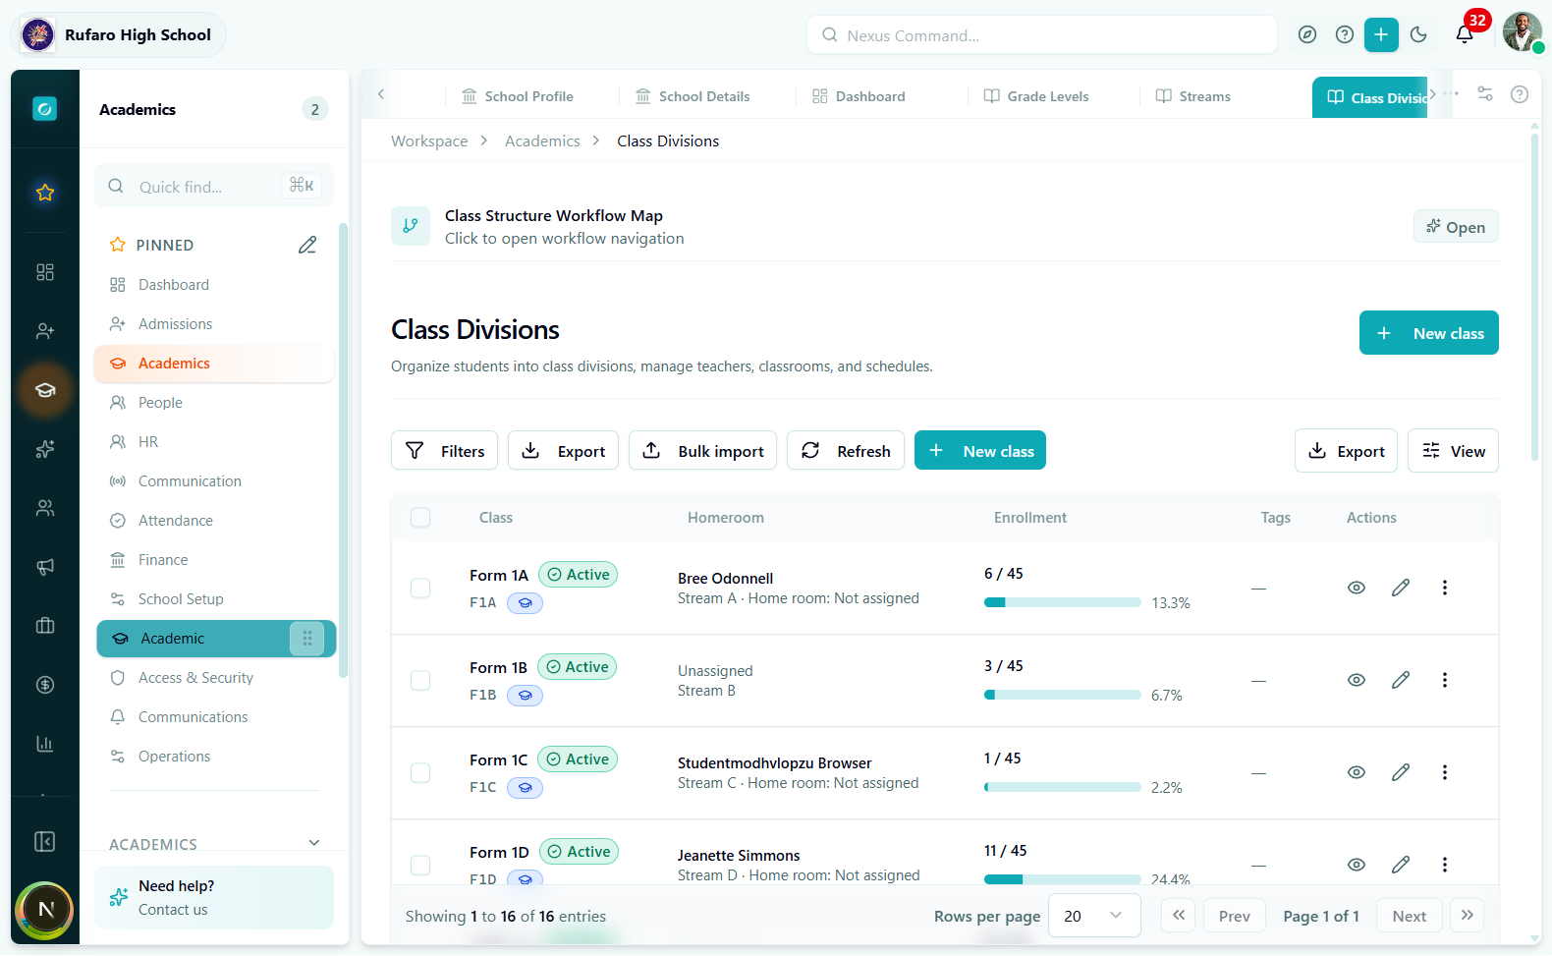
Task: Edit Form 1C with pencil icon
Action: pos(1401,772)
